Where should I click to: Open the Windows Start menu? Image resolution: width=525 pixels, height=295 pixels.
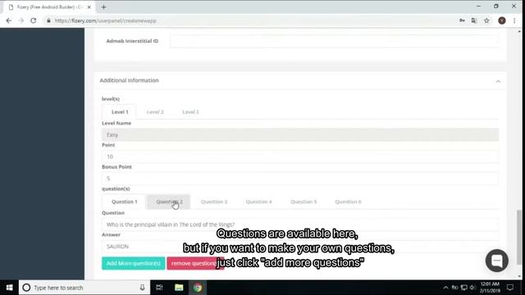pos(9,288)
